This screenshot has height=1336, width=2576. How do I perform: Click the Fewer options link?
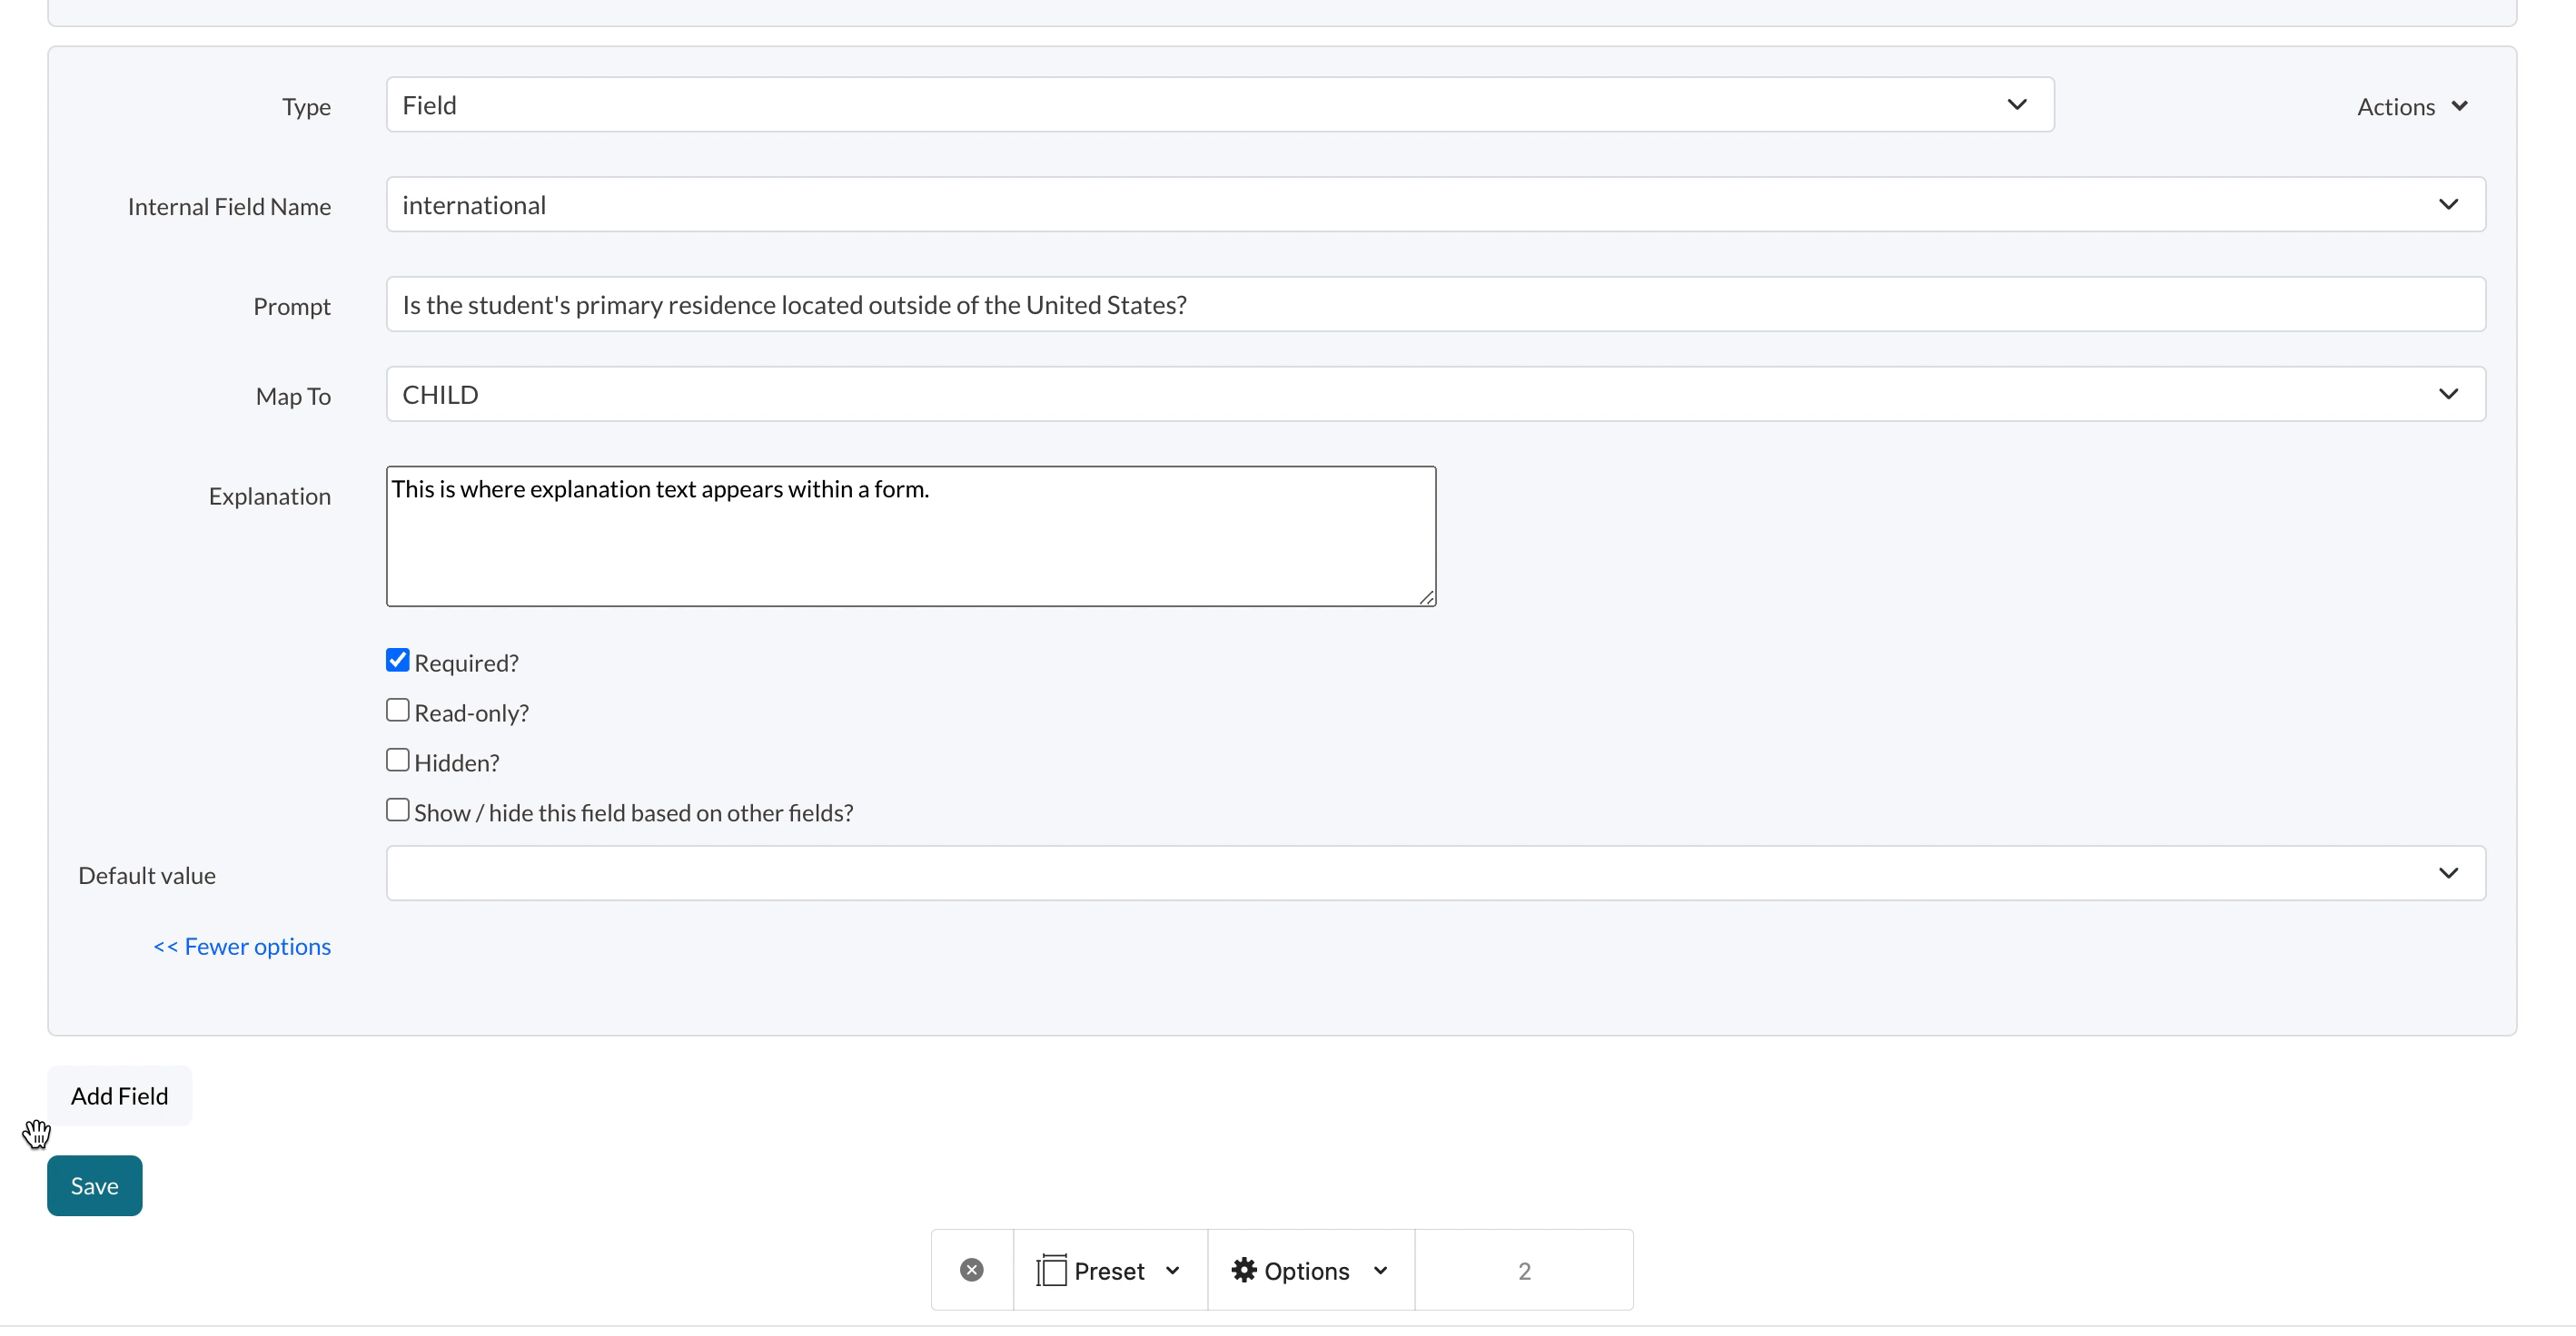(x=242, y=946)
